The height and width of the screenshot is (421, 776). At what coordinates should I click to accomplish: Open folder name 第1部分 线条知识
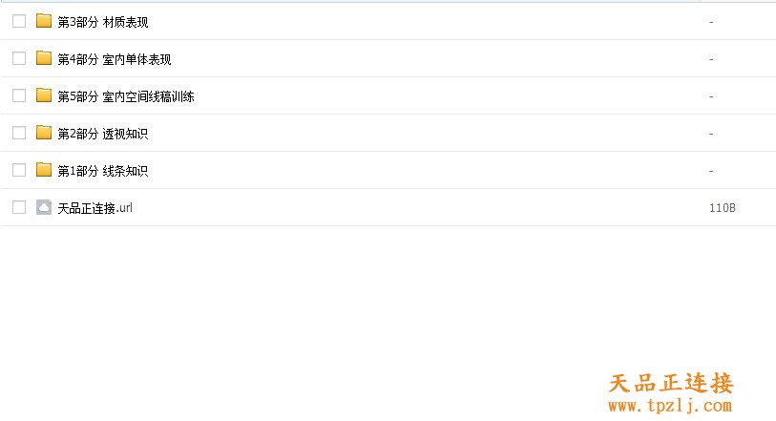(103, 171)
